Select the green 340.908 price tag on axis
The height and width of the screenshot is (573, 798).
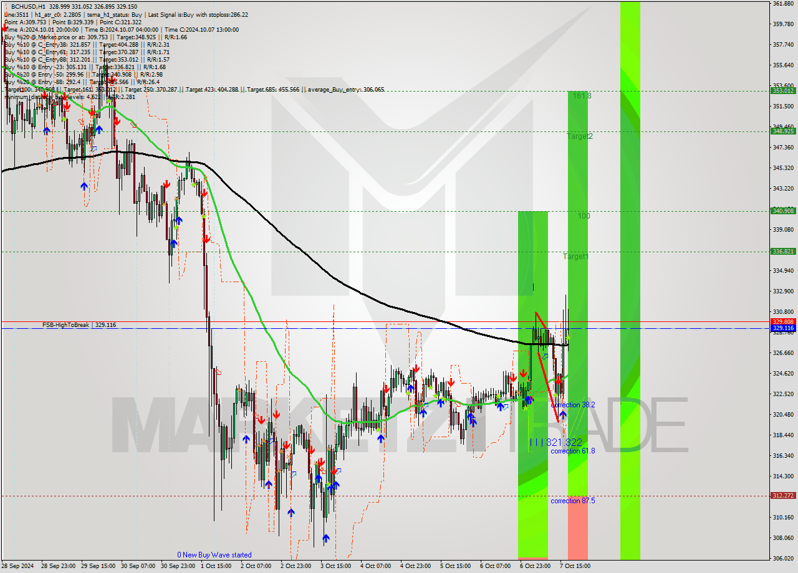784,211
